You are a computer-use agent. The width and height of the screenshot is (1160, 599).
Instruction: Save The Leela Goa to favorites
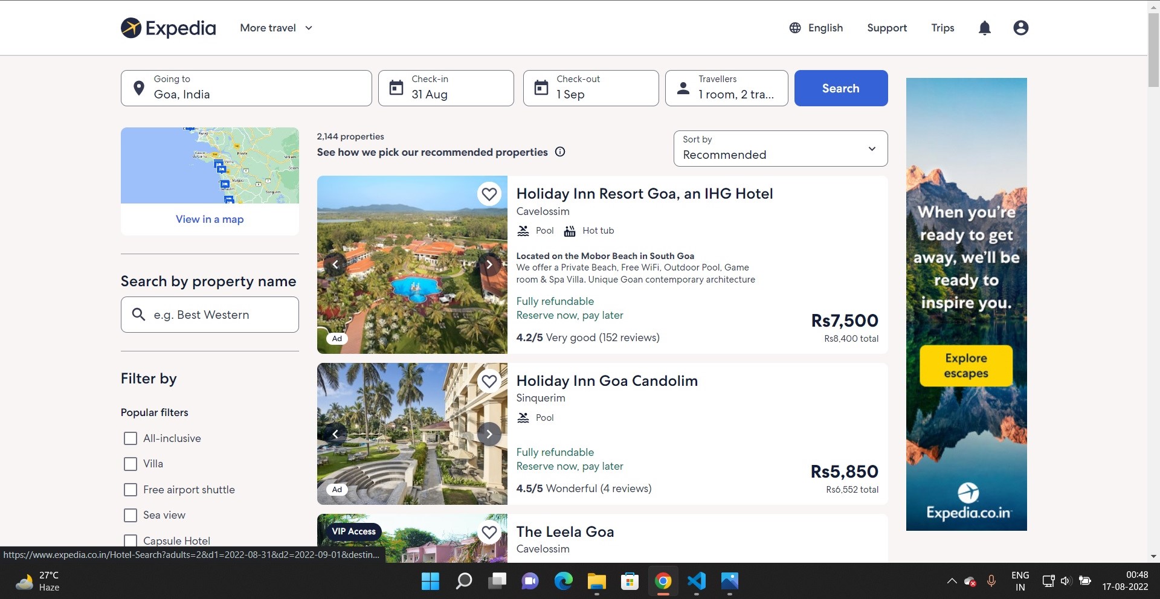point(489,532)
